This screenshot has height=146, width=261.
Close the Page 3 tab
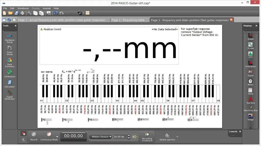231,20
